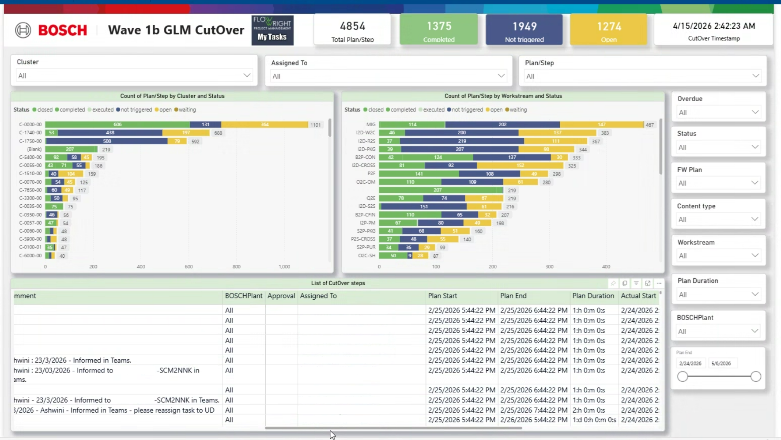Click the Bosch circular logo icon
781x440 pixels.
tap(23, 30)
